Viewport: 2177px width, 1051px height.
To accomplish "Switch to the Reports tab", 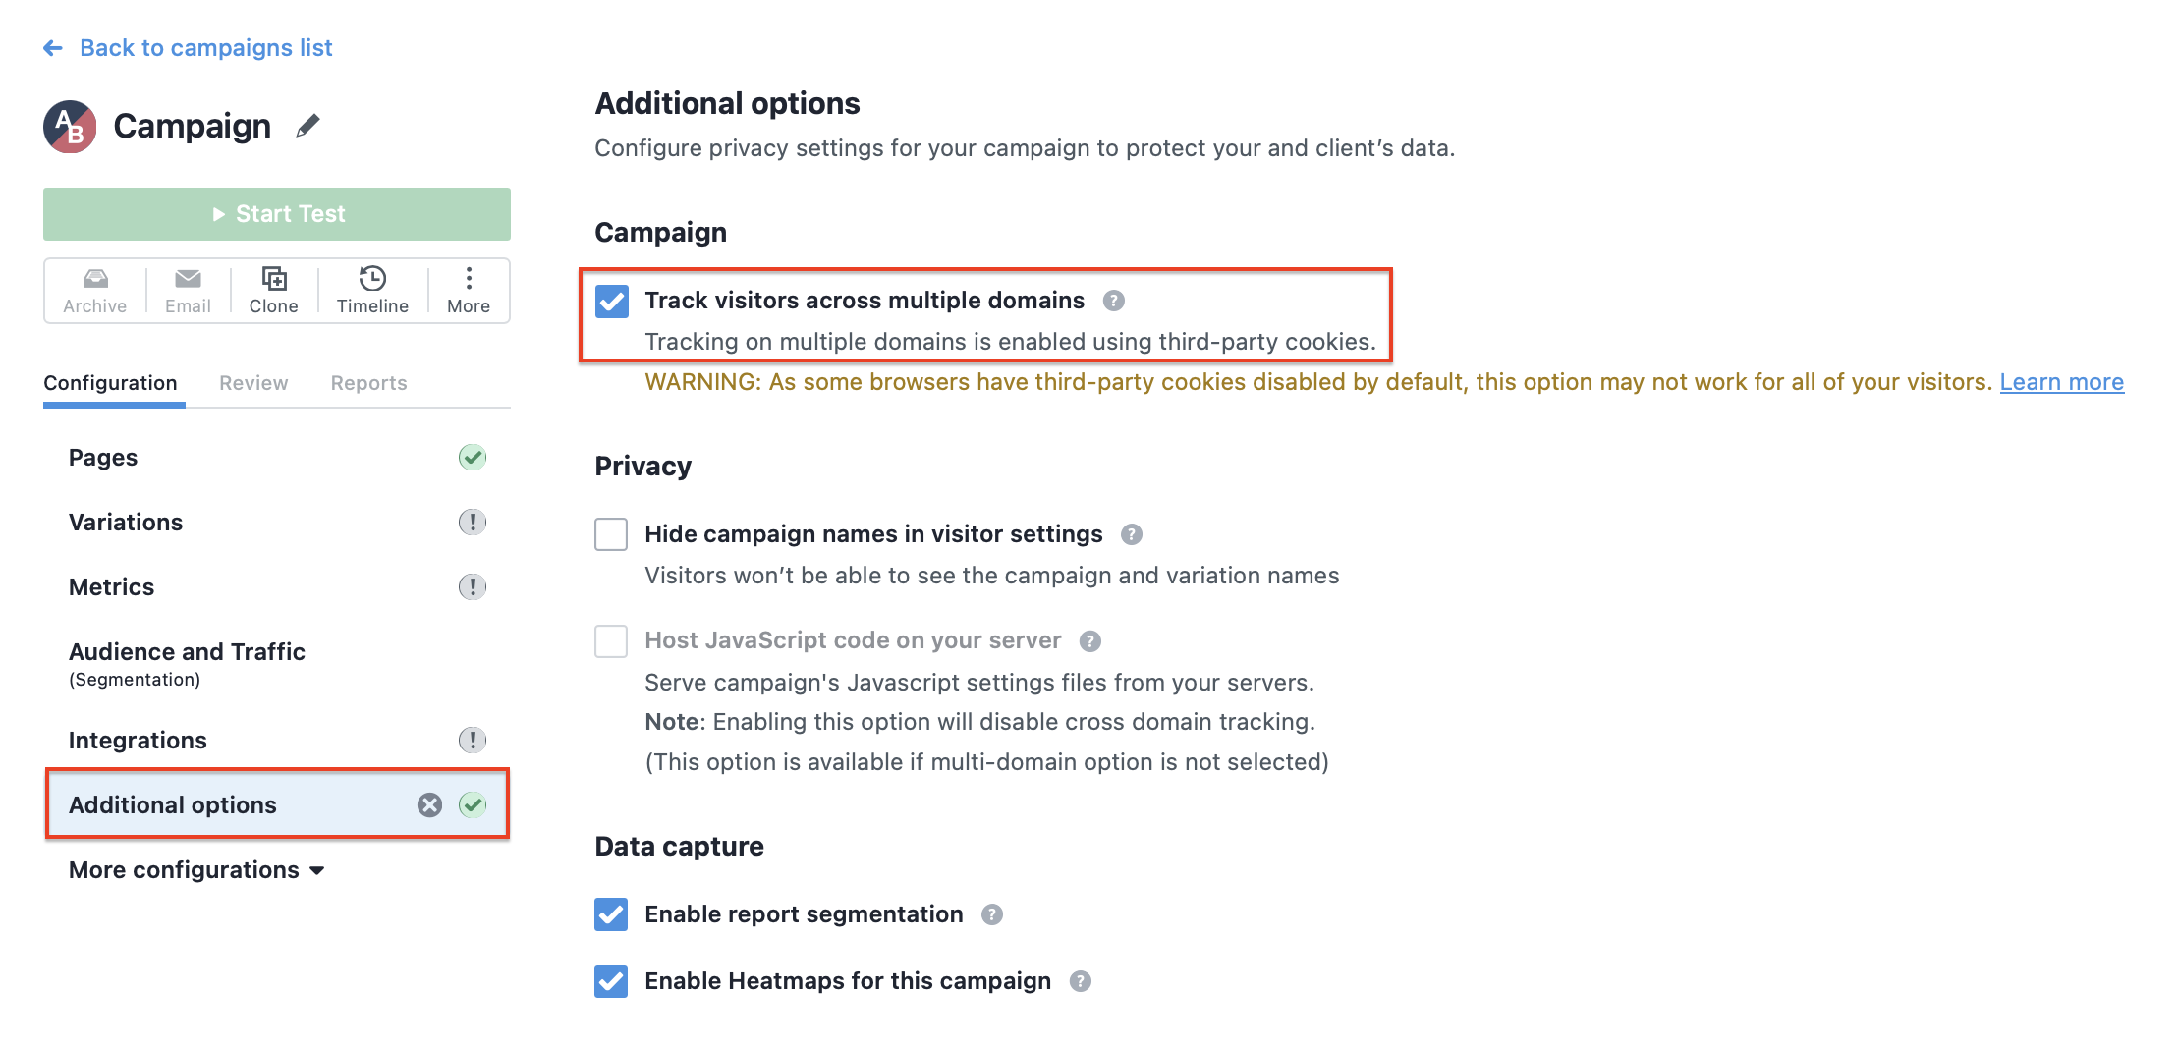I will [x=368, y=383].
